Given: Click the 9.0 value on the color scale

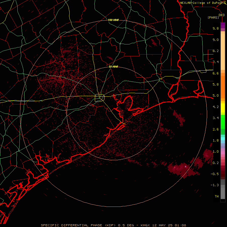Looking at the screenshot, I should coord(216,40).
